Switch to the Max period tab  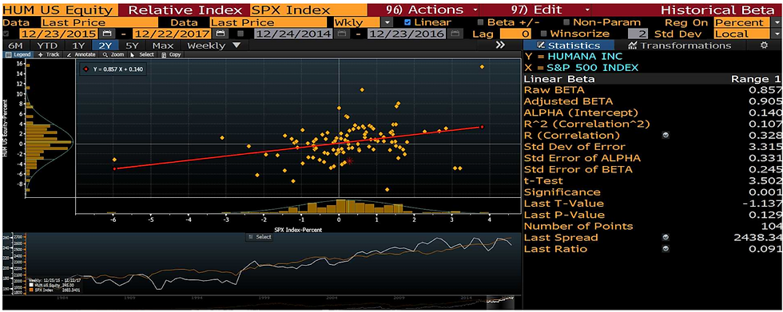pos(163,45)
